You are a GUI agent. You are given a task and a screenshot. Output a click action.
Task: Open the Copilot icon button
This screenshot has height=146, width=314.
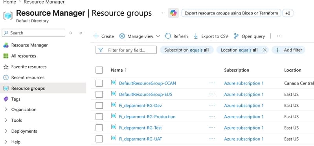tap(173, 13)
